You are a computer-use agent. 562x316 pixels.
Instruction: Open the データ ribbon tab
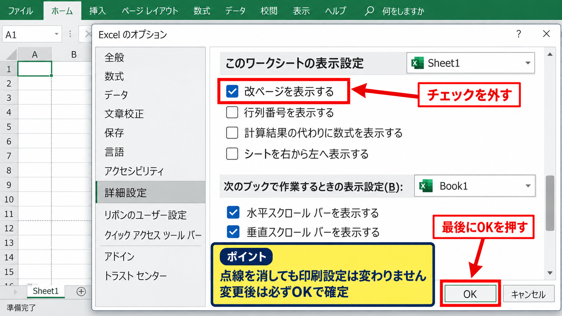click(235, 11)
